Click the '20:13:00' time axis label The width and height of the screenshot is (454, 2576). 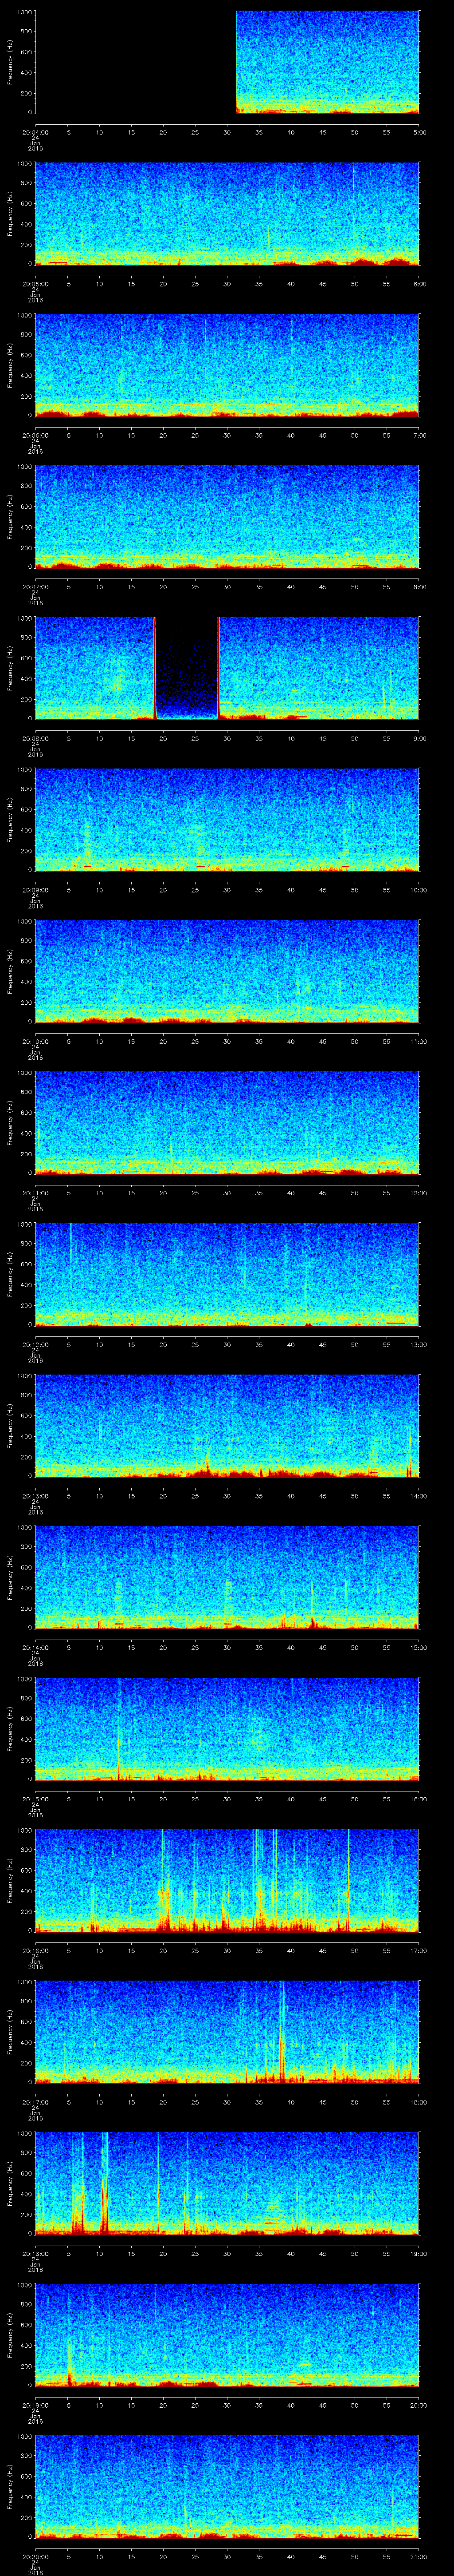[35, 1496]
